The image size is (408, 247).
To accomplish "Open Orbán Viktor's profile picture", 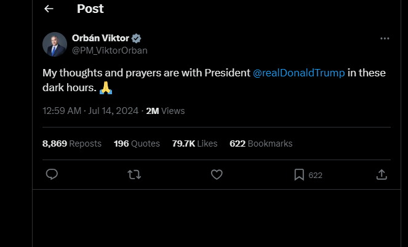I will [54, 44].
